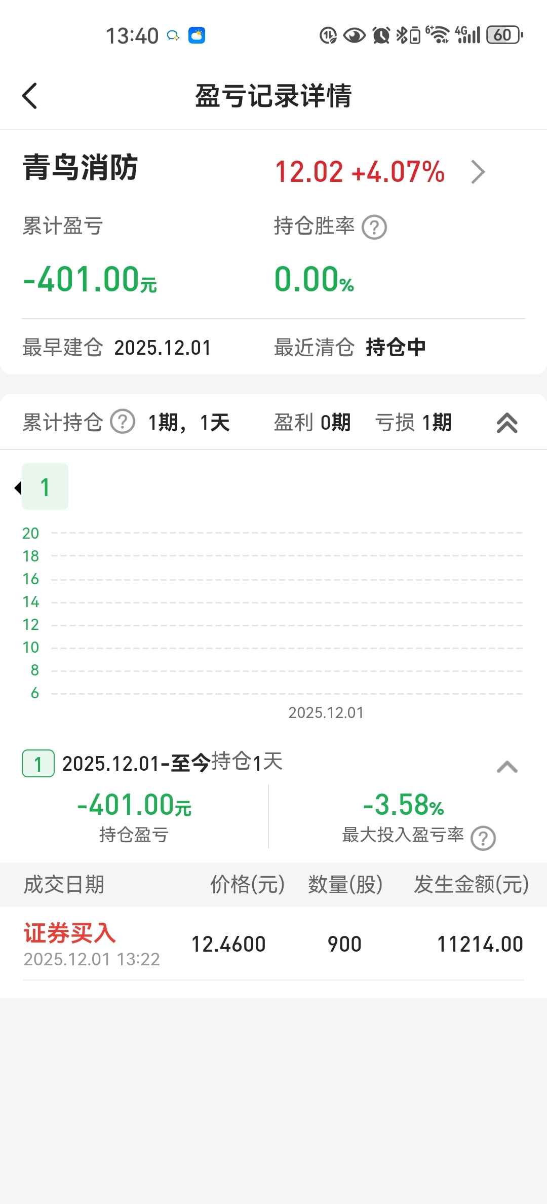The height and width of the screenshot is (1204, 547).
Task: Tap the battery indicator in status bar
Action: pyautogui.click(x=504, y=35)
